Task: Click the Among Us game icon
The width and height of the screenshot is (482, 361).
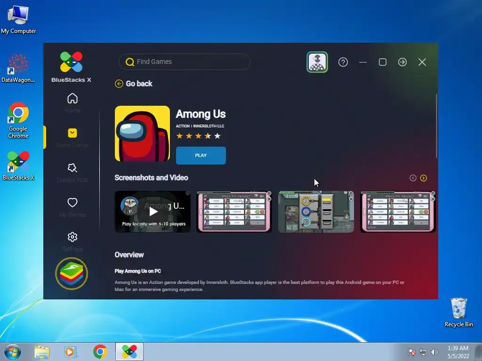Action: tap(142, 133)
